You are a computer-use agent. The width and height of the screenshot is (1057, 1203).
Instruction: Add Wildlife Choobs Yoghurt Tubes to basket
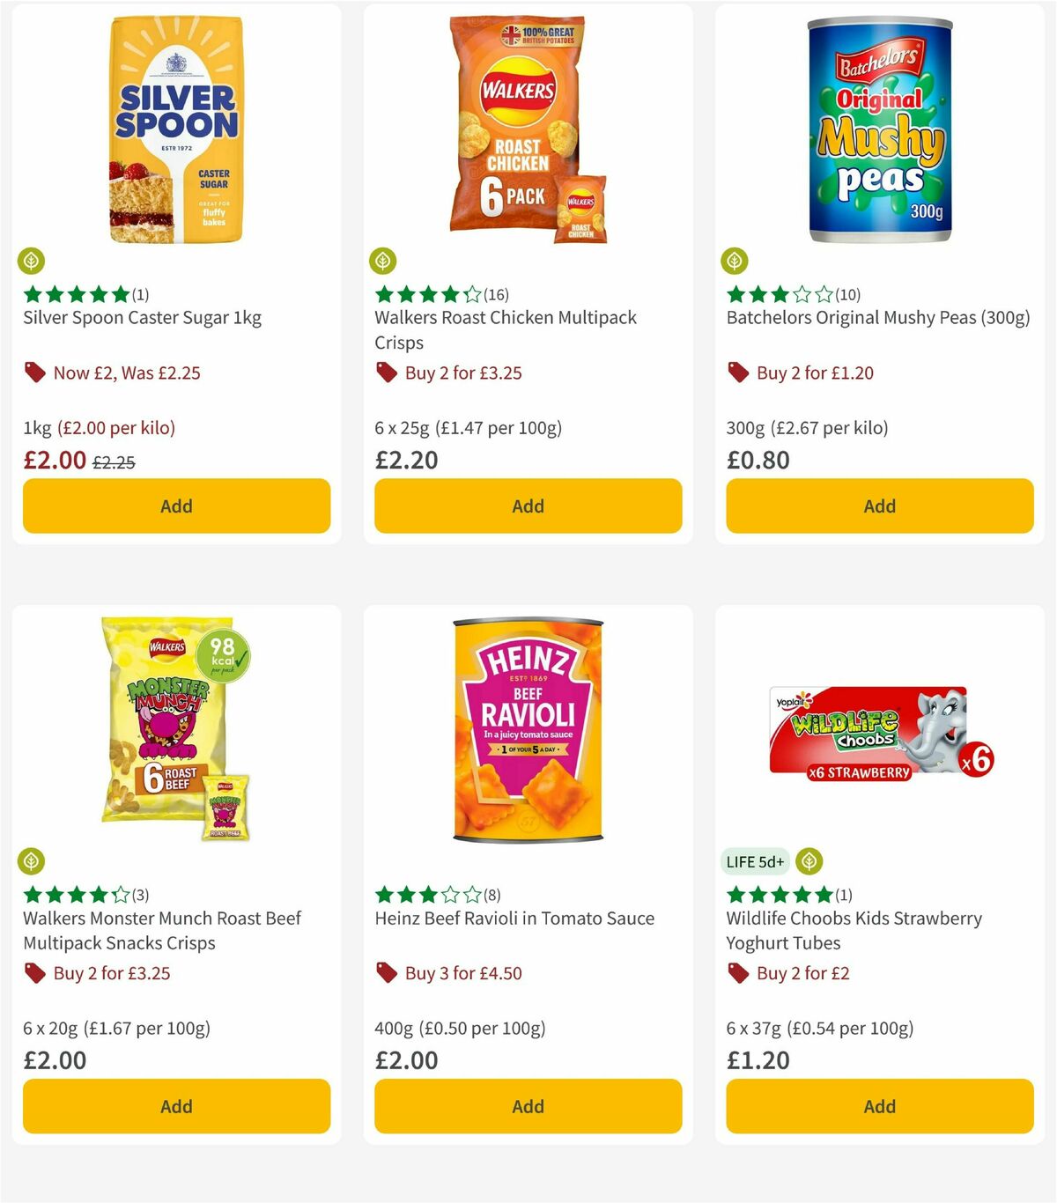(878, 1106)
